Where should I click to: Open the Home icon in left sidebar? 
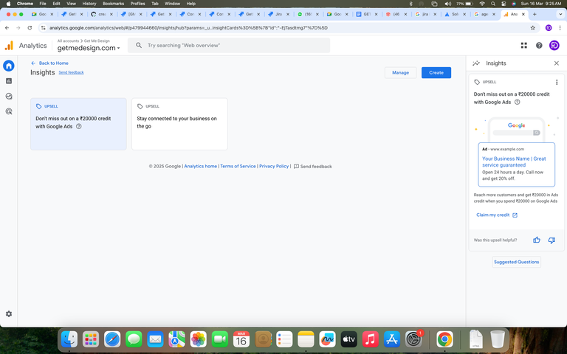pos(9,66)
